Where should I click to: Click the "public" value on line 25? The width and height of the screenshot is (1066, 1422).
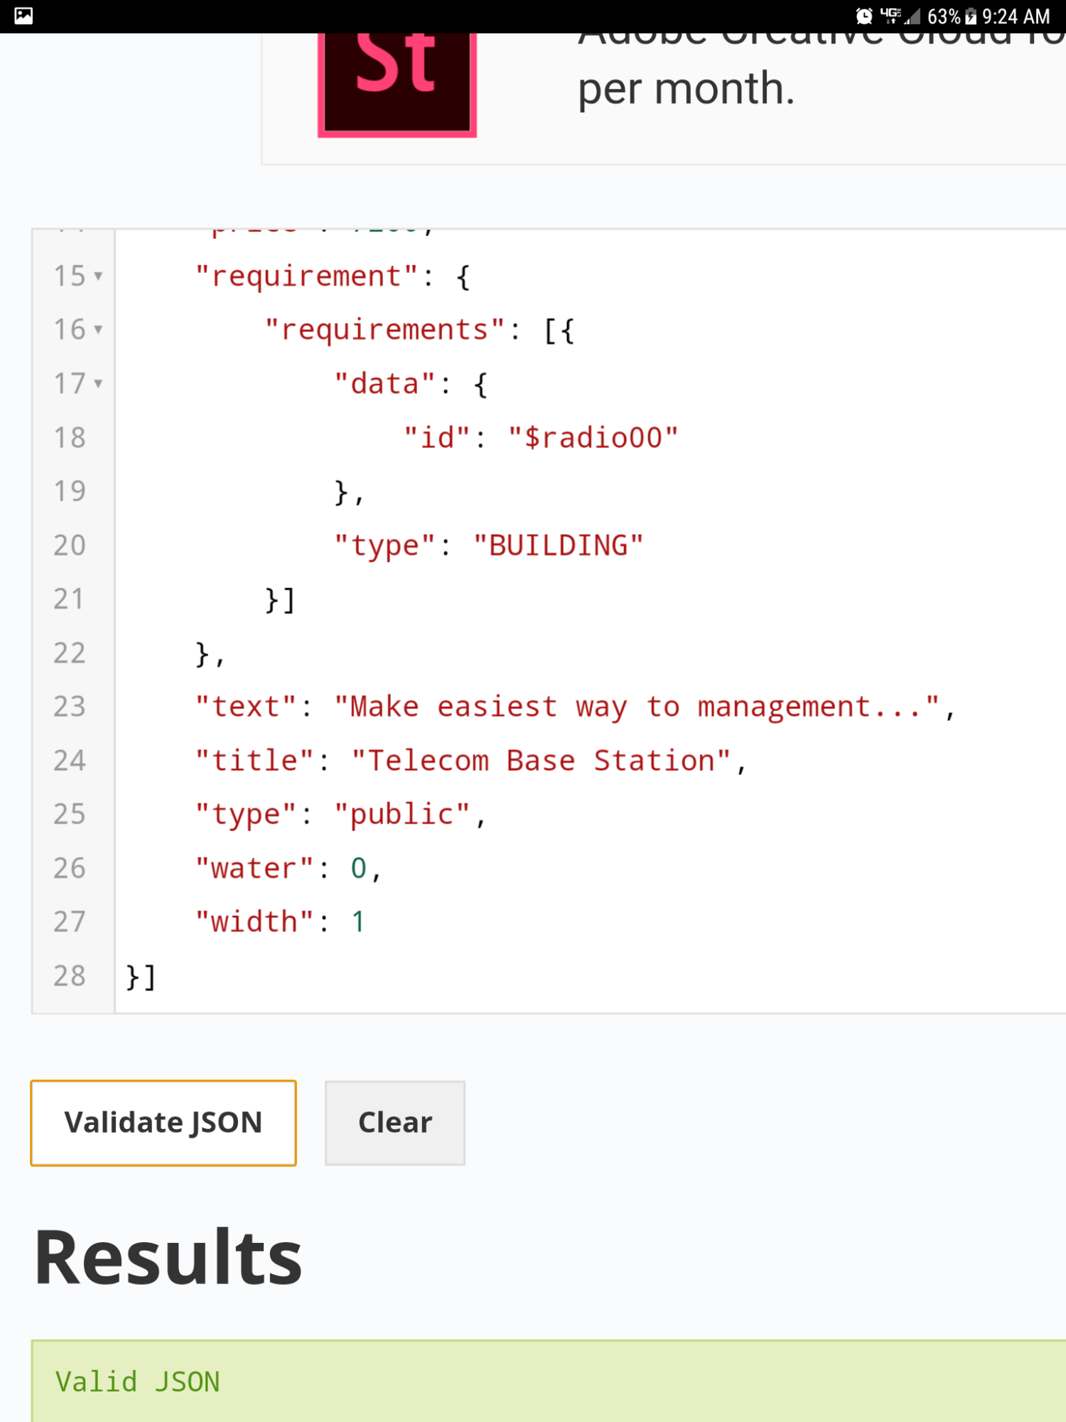pos(402,815)
